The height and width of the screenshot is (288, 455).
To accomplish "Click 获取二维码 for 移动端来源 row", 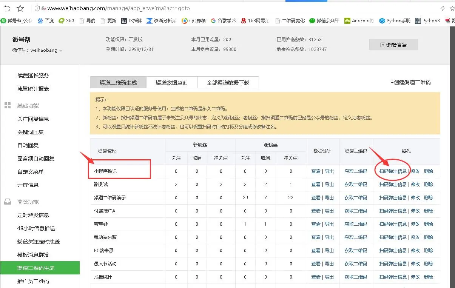I will (x=356, y=237).
